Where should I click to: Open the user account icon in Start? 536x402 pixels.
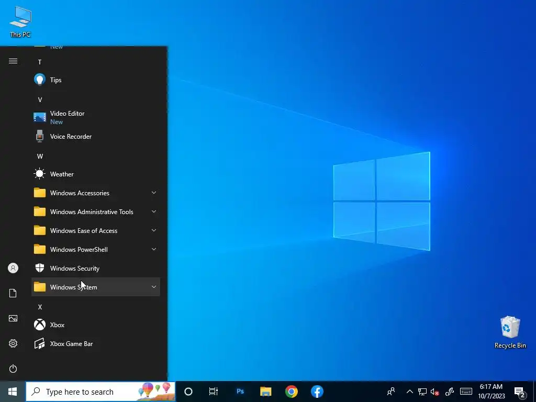click(x=13, y=268)
